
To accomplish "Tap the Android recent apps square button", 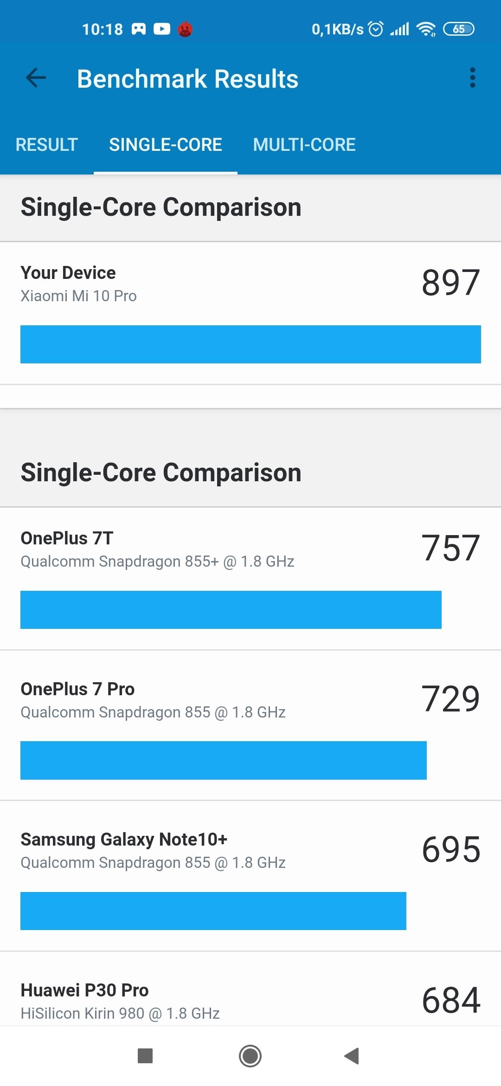I will pyautogui.click(x=145, y=1056).
